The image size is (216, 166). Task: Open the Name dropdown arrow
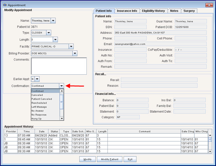click(x=53, y=21)
